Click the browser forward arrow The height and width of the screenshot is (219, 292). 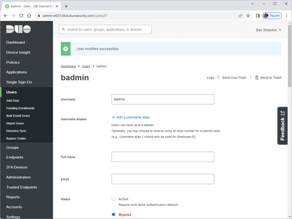(x=14, y=15)
